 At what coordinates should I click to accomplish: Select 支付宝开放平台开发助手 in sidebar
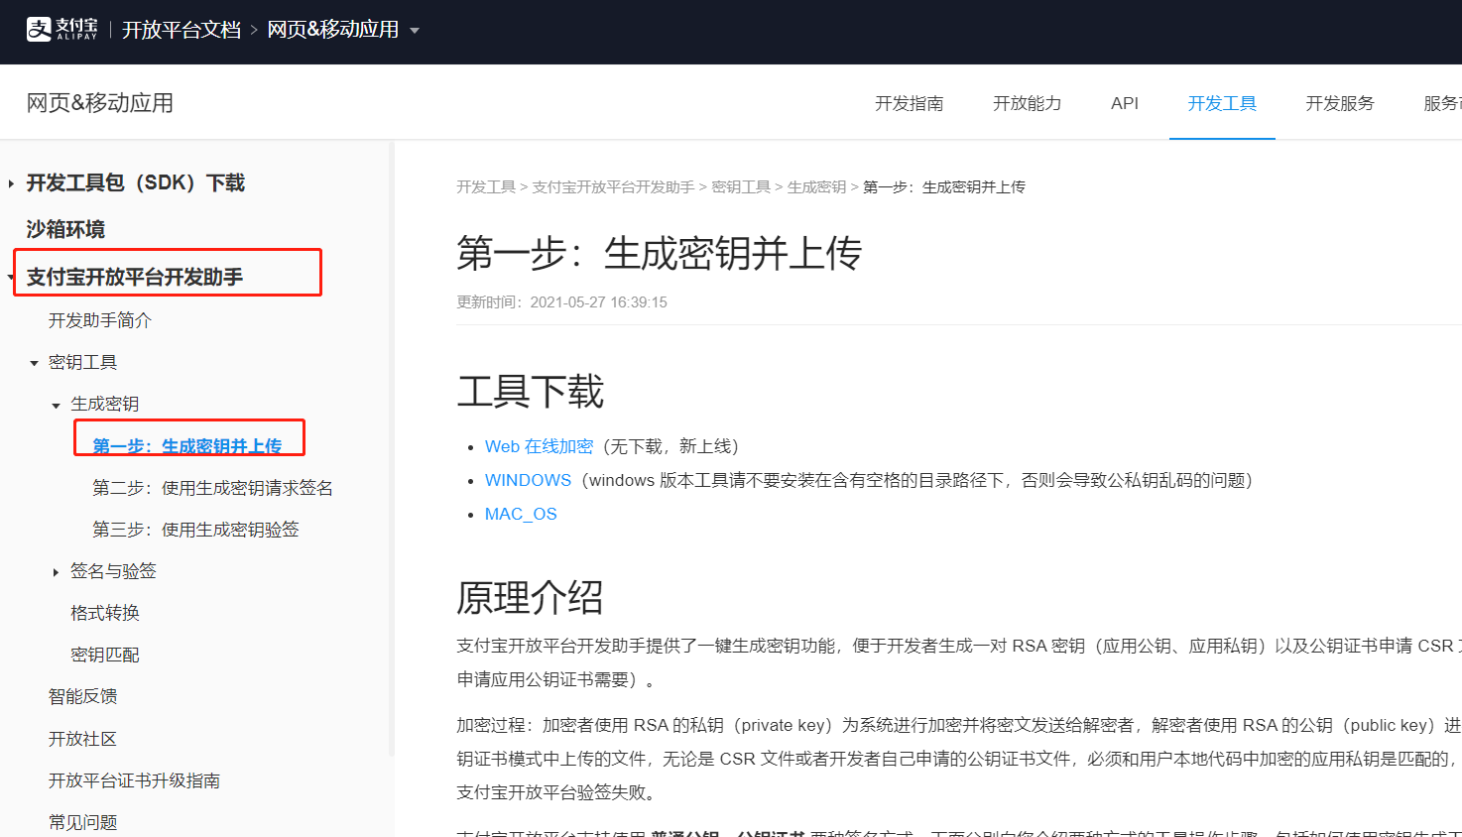point(135,277)
